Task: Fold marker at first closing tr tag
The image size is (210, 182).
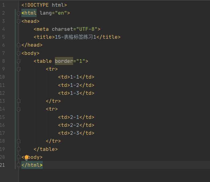Action: [x=19, y=101]
